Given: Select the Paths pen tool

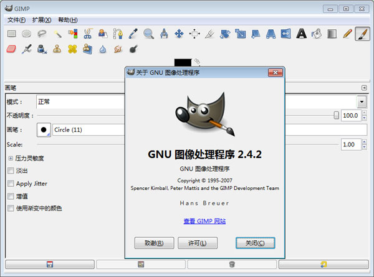Looking at the screenshot, I should point(118,34).
